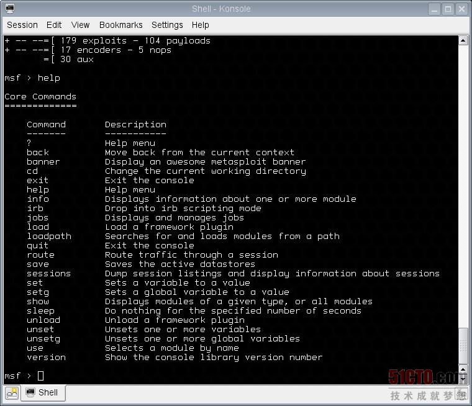
Task: Click the terminal icon on Shell tab
Action: click(x=30, y=392)
